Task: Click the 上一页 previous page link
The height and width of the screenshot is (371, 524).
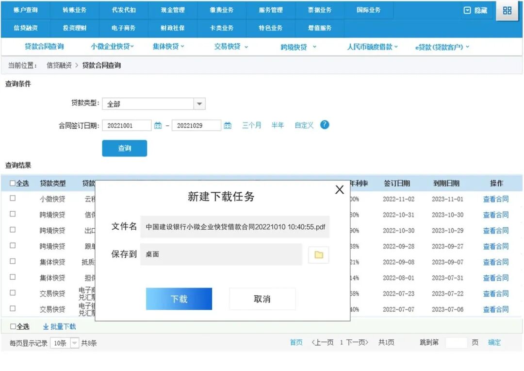Action: tap(323, 342)
